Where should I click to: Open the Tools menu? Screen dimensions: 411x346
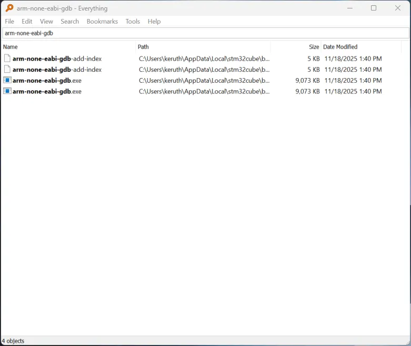[x=133, y=21]
